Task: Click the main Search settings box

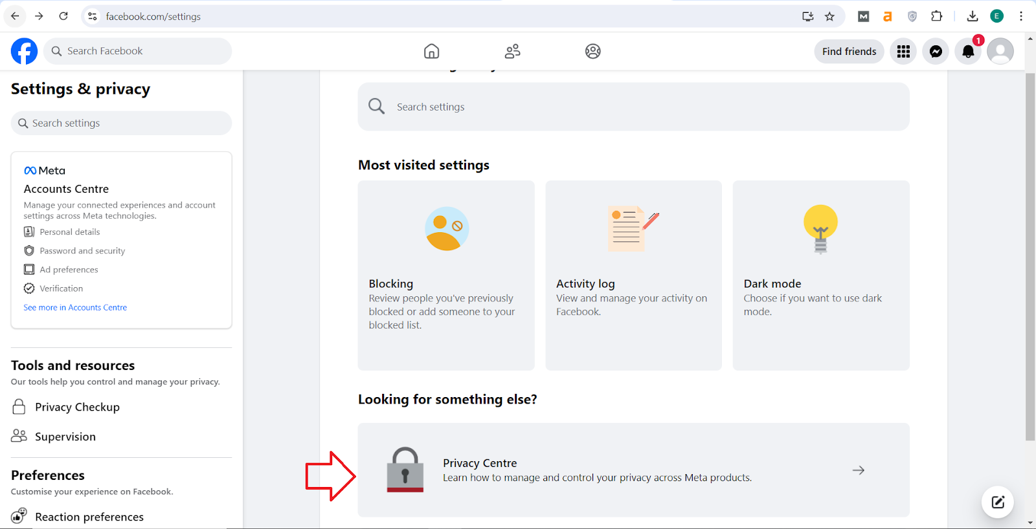Action: 633,107
